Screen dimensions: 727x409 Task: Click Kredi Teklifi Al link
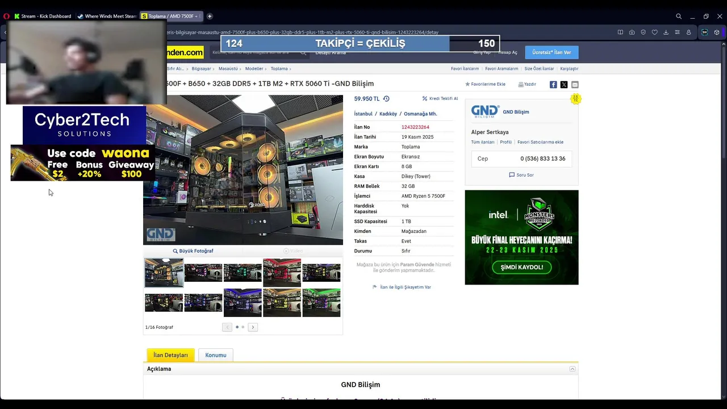[x=440, y=98]
